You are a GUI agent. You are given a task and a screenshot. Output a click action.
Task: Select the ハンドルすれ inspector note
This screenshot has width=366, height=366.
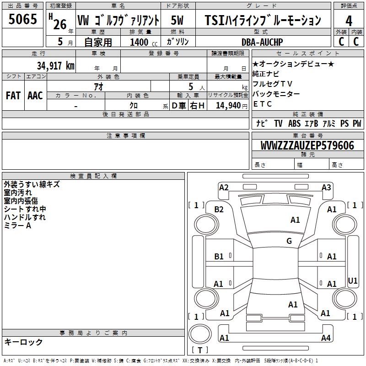tap(25, 217)
